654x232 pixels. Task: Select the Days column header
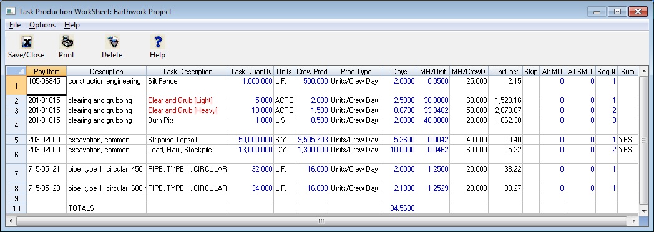[x=399, y=72]
